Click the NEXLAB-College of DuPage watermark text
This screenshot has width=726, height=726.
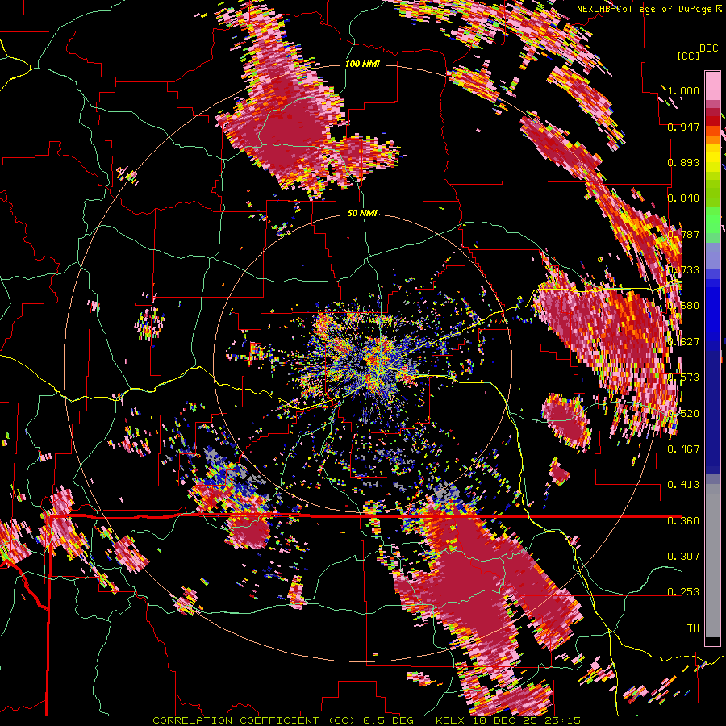[x=644, y=9]
